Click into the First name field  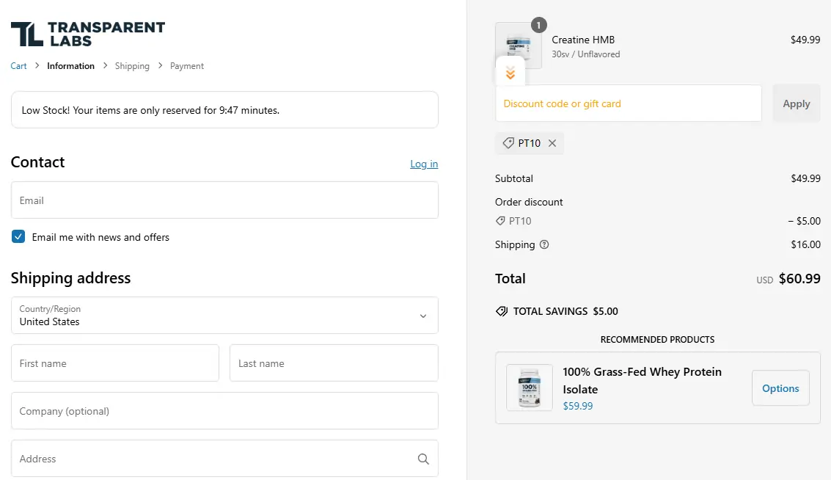click(115, 363)
